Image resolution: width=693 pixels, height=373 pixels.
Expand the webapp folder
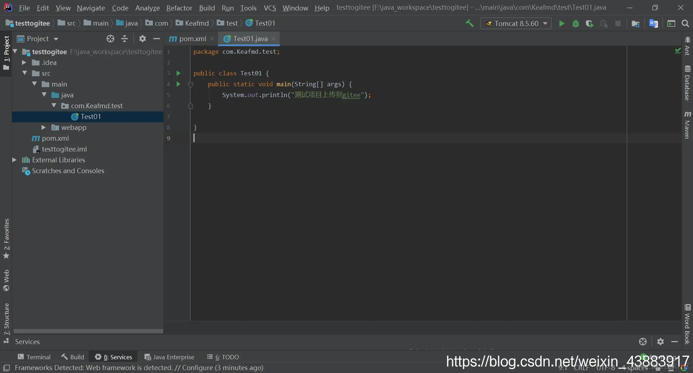point(44,127)
